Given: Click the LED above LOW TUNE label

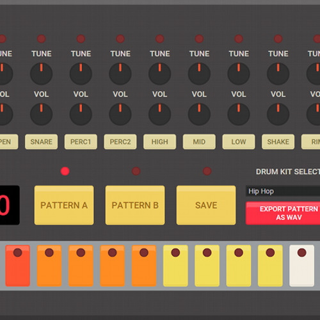Looking at the screenshot, I should pyautogui.click(x=239, y=39).
